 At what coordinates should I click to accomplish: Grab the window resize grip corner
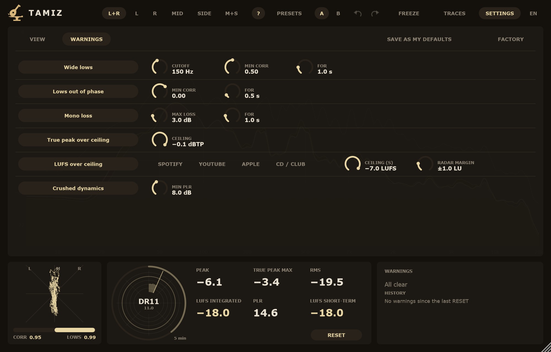546,347
